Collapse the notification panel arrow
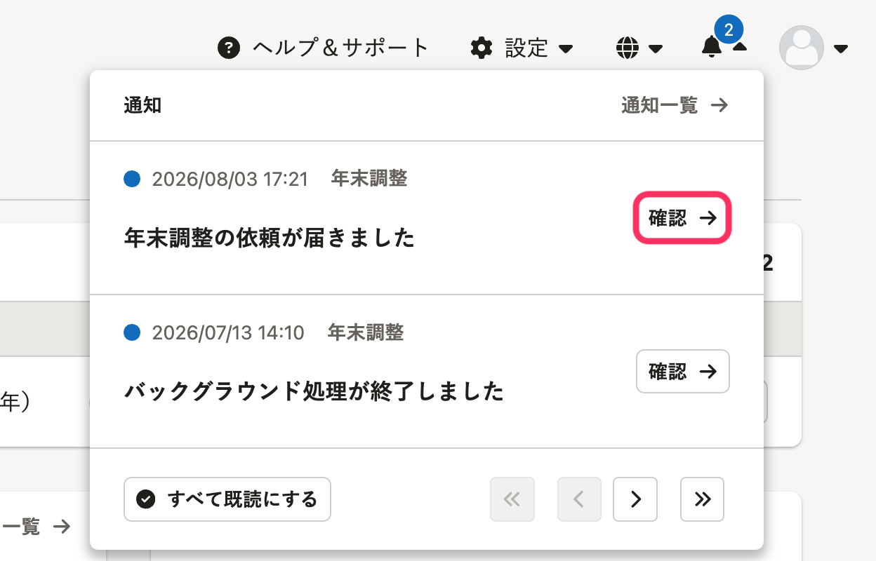The image size is (876, 561). (x=740, y=47)
